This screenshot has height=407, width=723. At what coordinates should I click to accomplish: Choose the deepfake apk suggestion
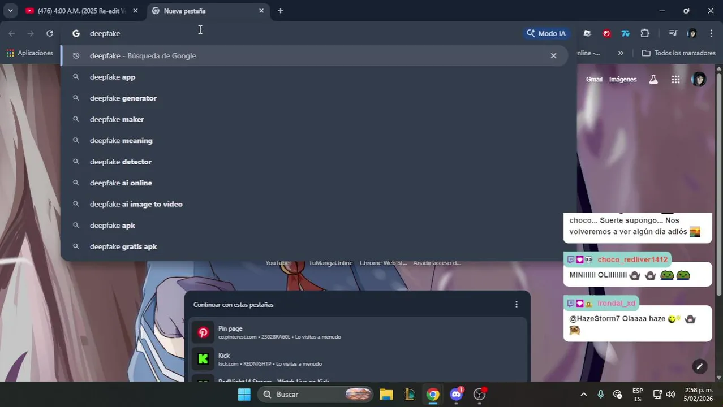point(314,225)
